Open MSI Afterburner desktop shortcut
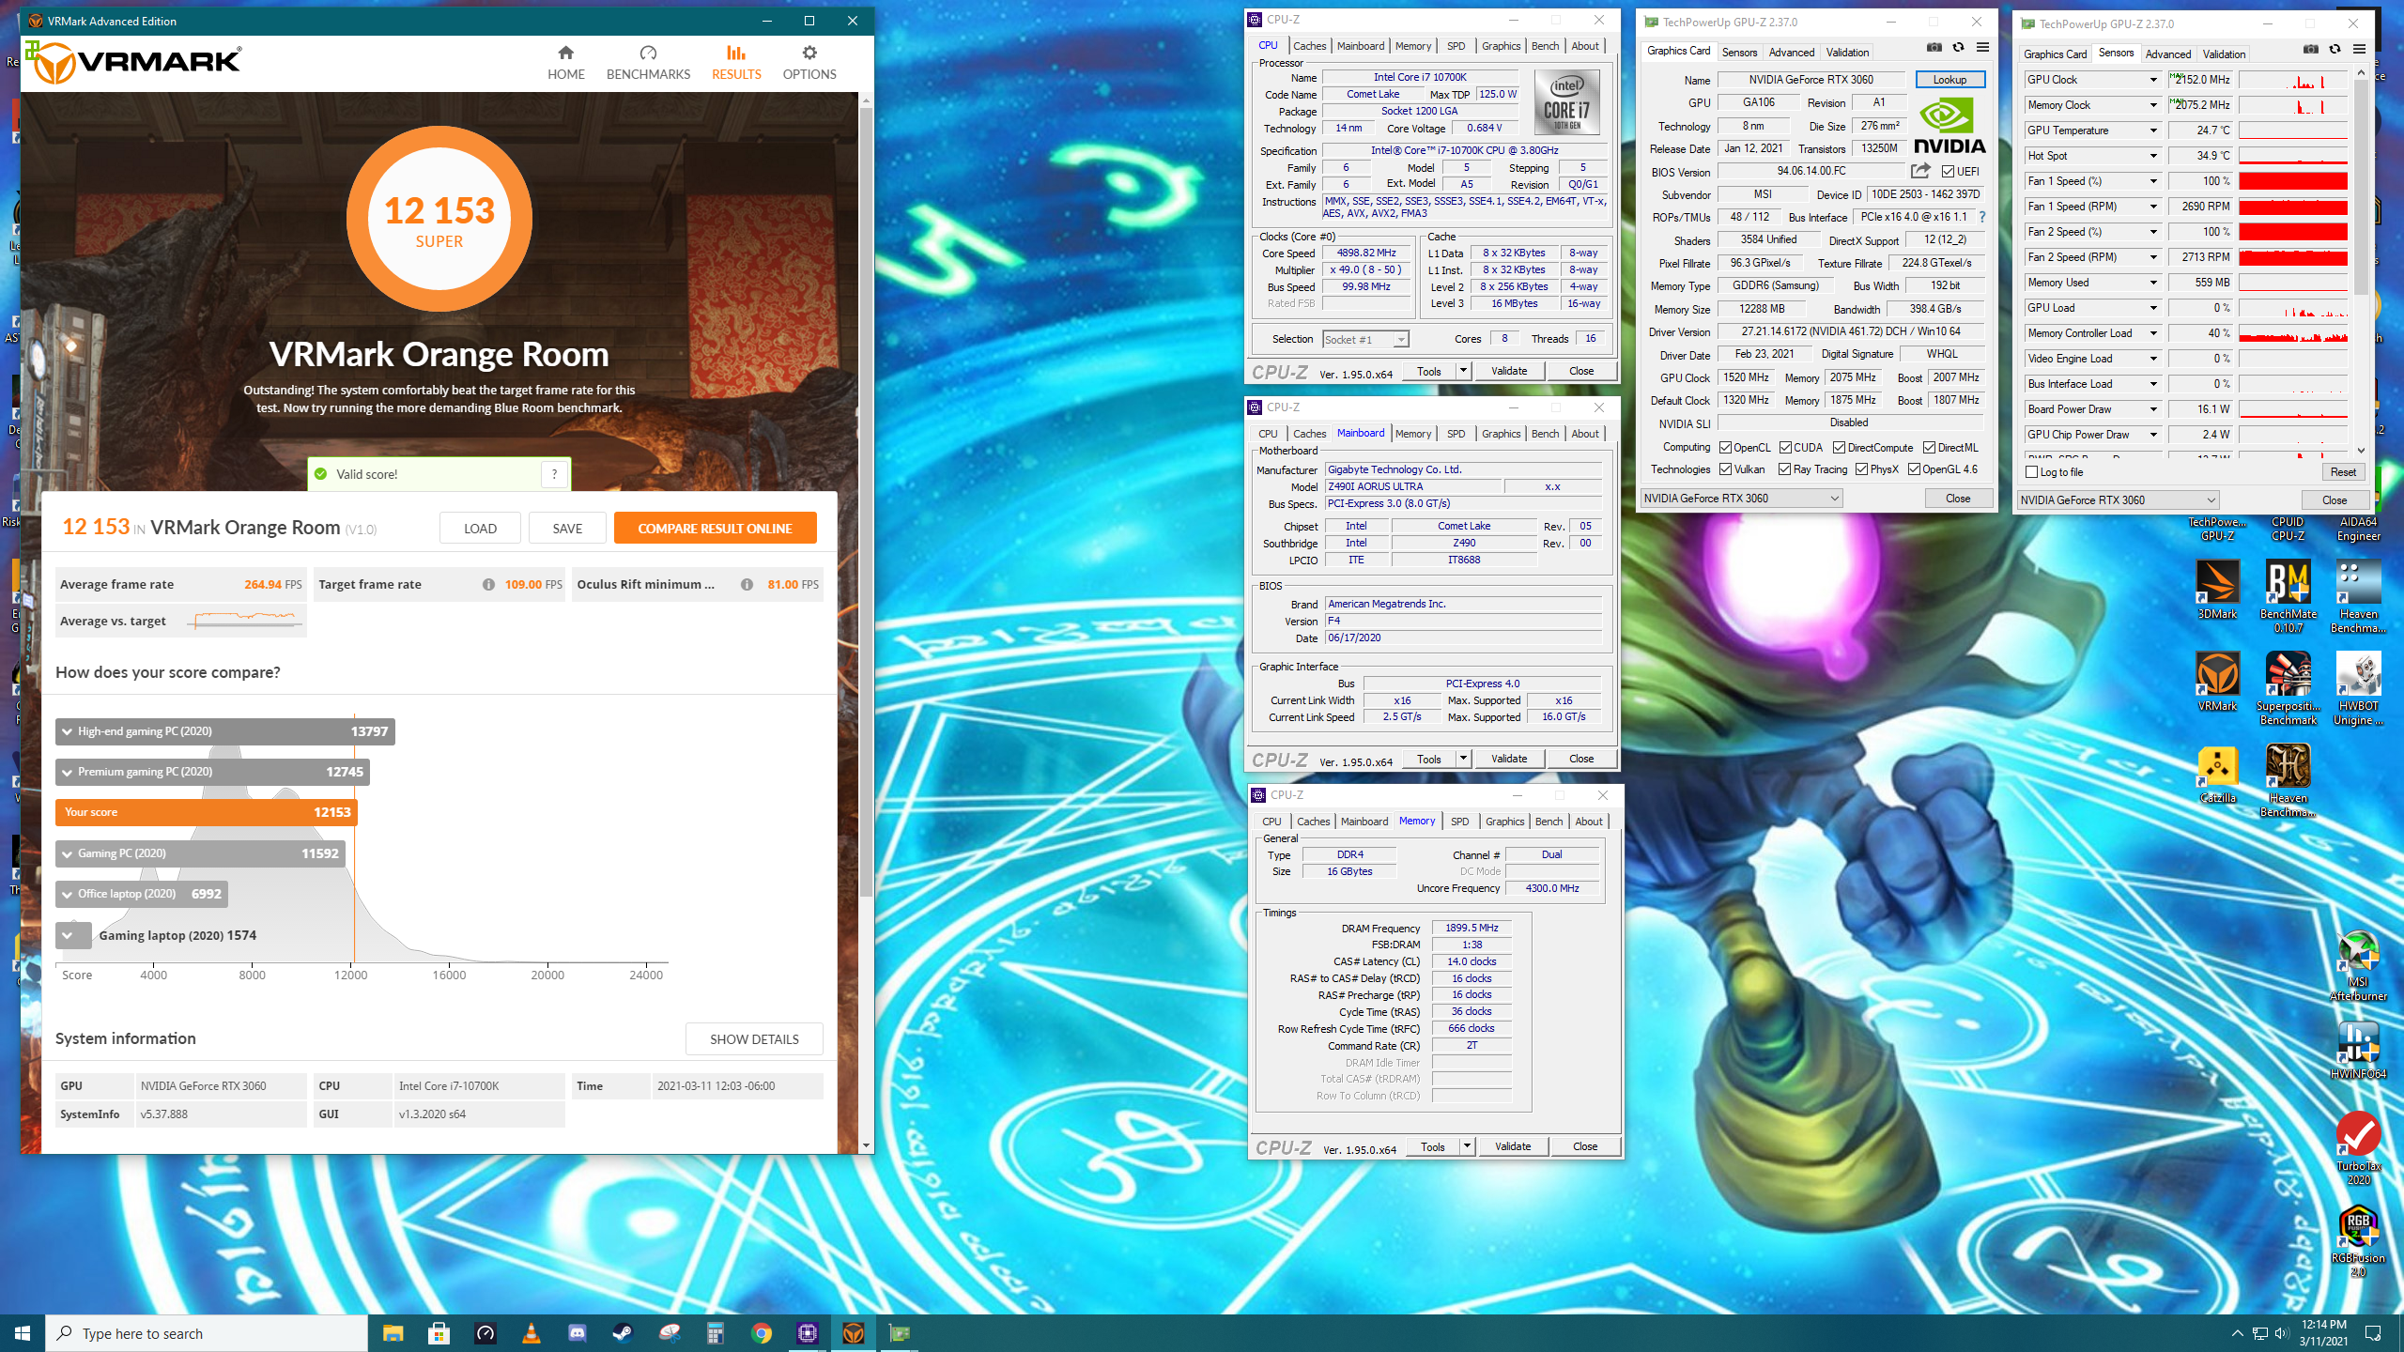 pos(2358,965)
